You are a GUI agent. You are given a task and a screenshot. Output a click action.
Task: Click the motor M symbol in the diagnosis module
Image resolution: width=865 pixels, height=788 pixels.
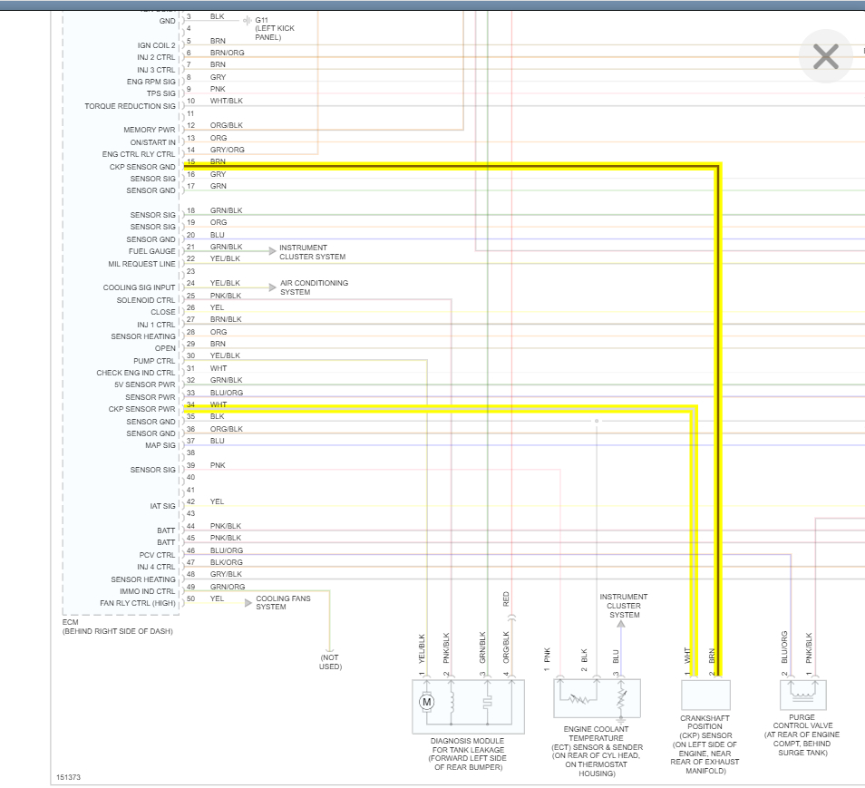[x=426, y=702]
